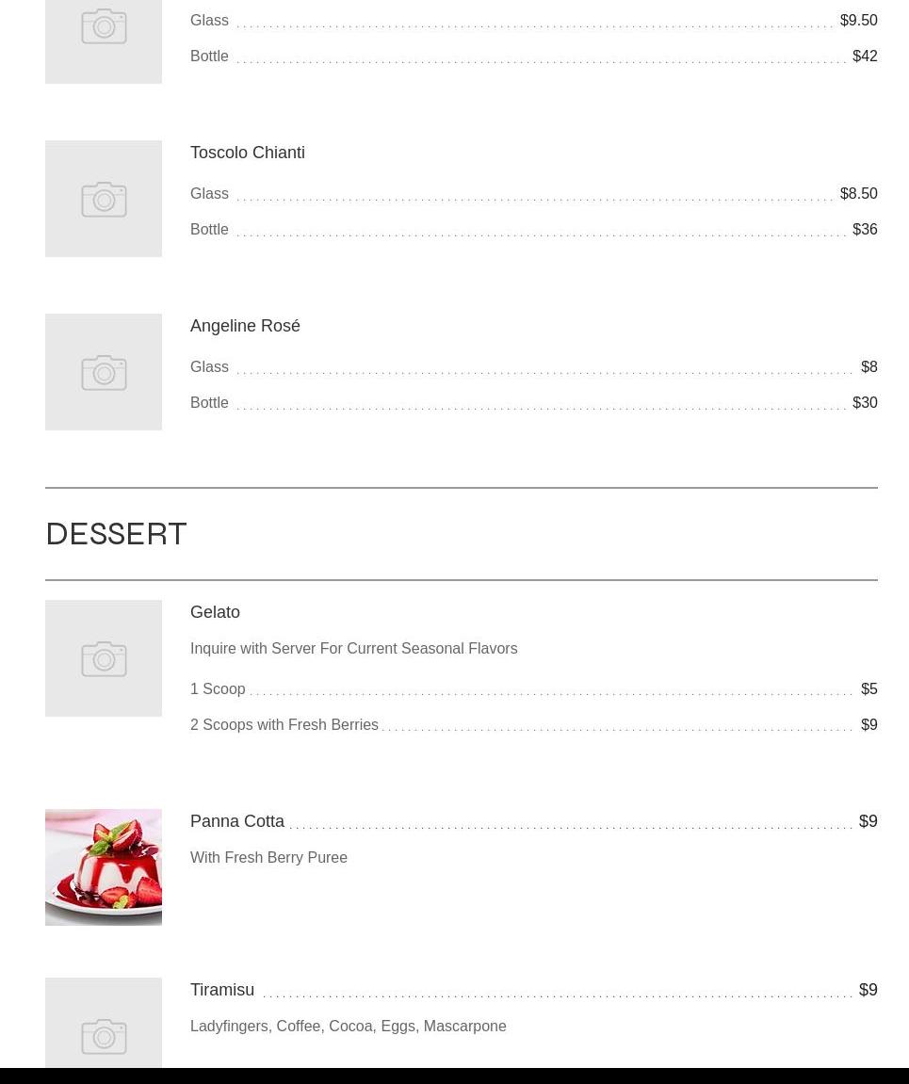Open the Panna Cotta dessert photo
The image size is (909, 1084).
click(104, 867)
